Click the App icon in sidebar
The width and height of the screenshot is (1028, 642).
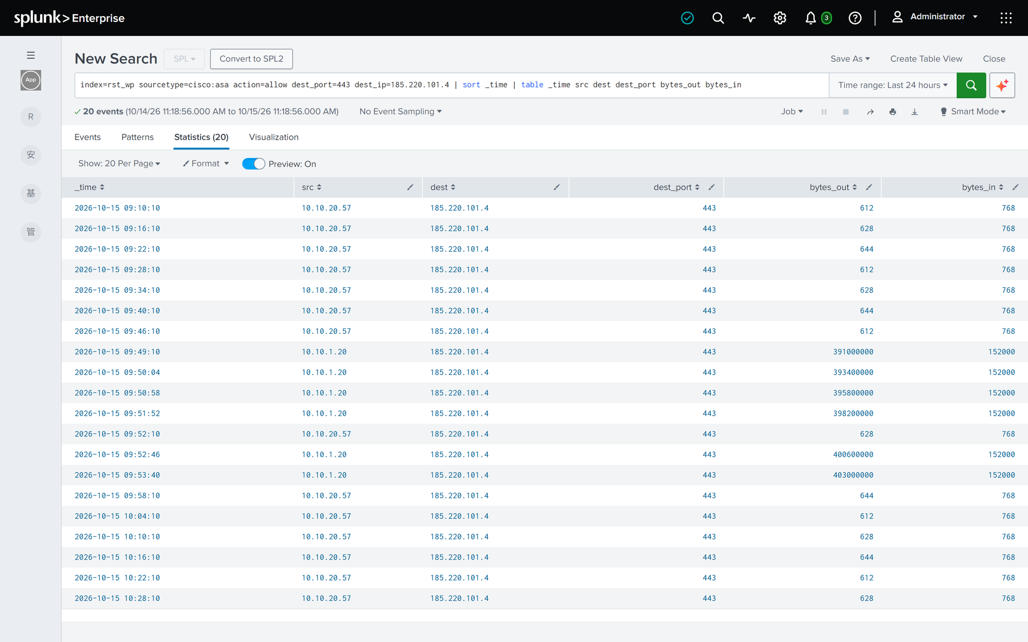coord(31,80)
